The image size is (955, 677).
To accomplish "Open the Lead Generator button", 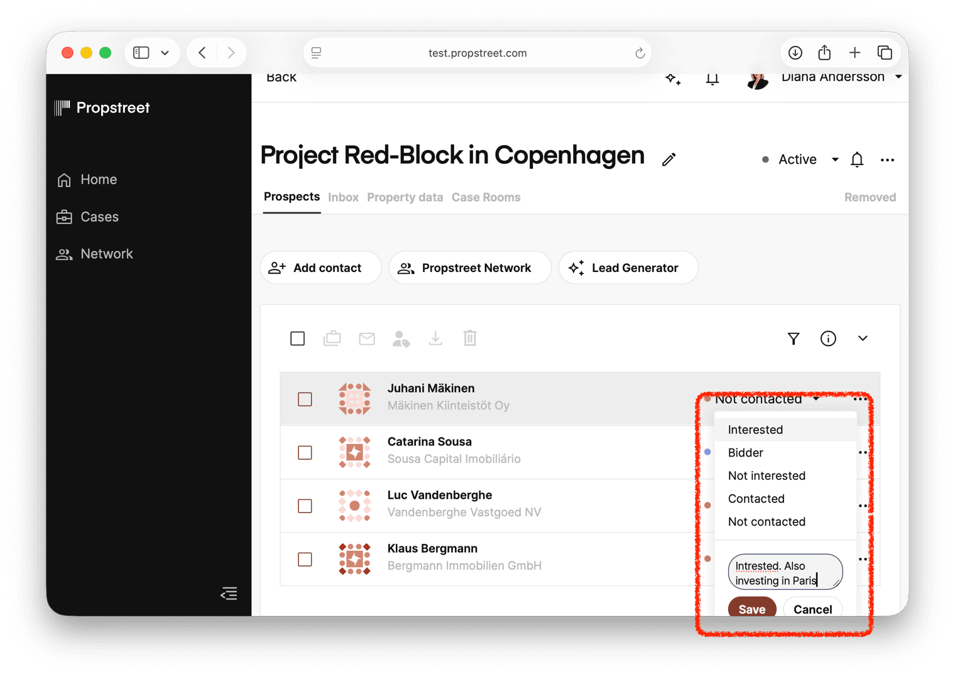I will pyautogui.click(x=628, y=268).
